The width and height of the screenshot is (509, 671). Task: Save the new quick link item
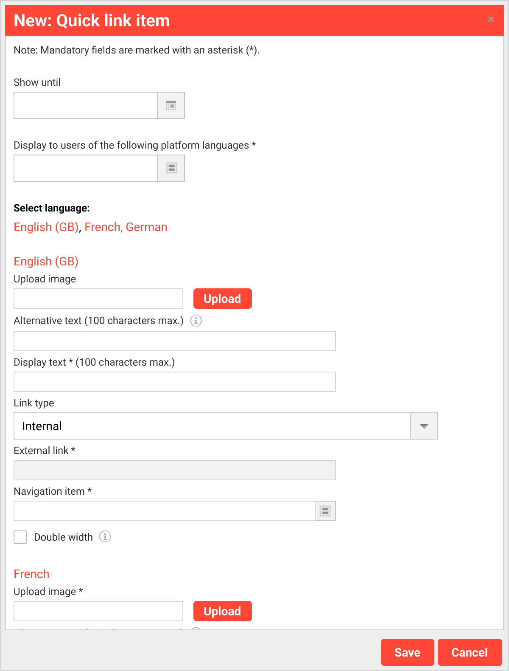point(407,652)
